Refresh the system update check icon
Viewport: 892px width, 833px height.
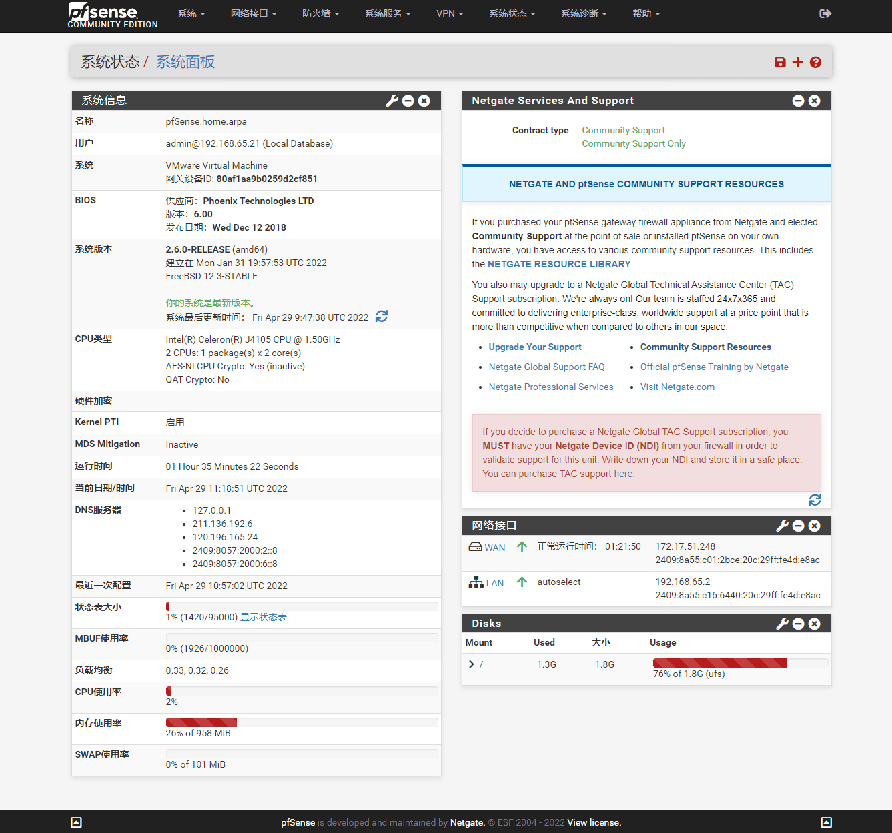point(382,316)
